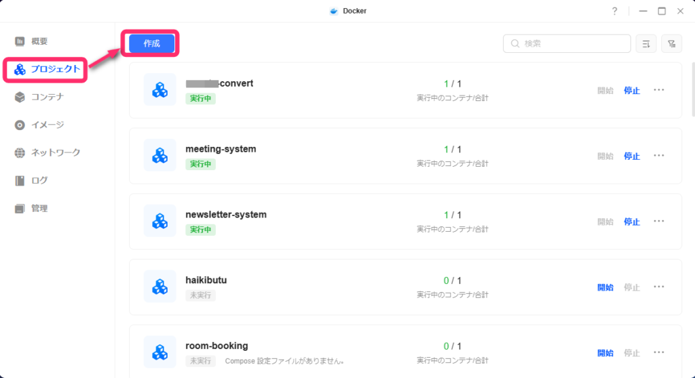Stop the newsletter-system project
Image resolution: width=695 pixels, height=378 pixels.
[632, 222]
